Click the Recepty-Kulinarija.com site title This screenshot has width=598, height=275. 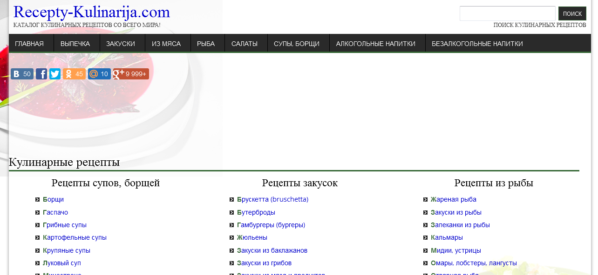coord(92,12)
